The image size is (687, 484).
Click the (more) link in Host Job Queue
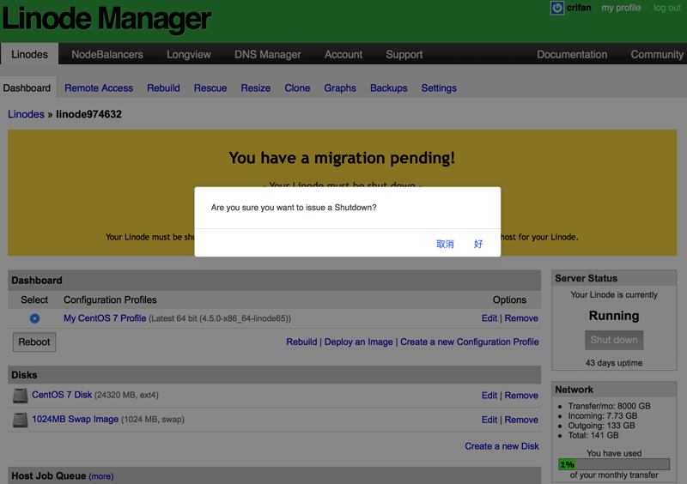pyautogui.click(x=101, y=476)
